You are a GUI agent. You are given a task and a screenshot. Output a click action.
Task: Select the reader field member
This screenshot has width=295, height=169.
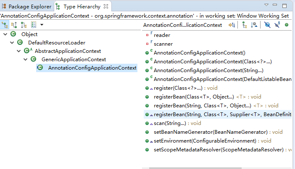[162, 35]
